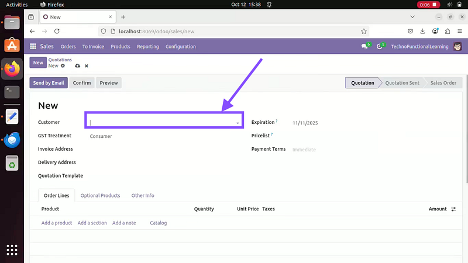Click the form settings gear icon
The image size is (468, 263).
click(x=63, y=66)
